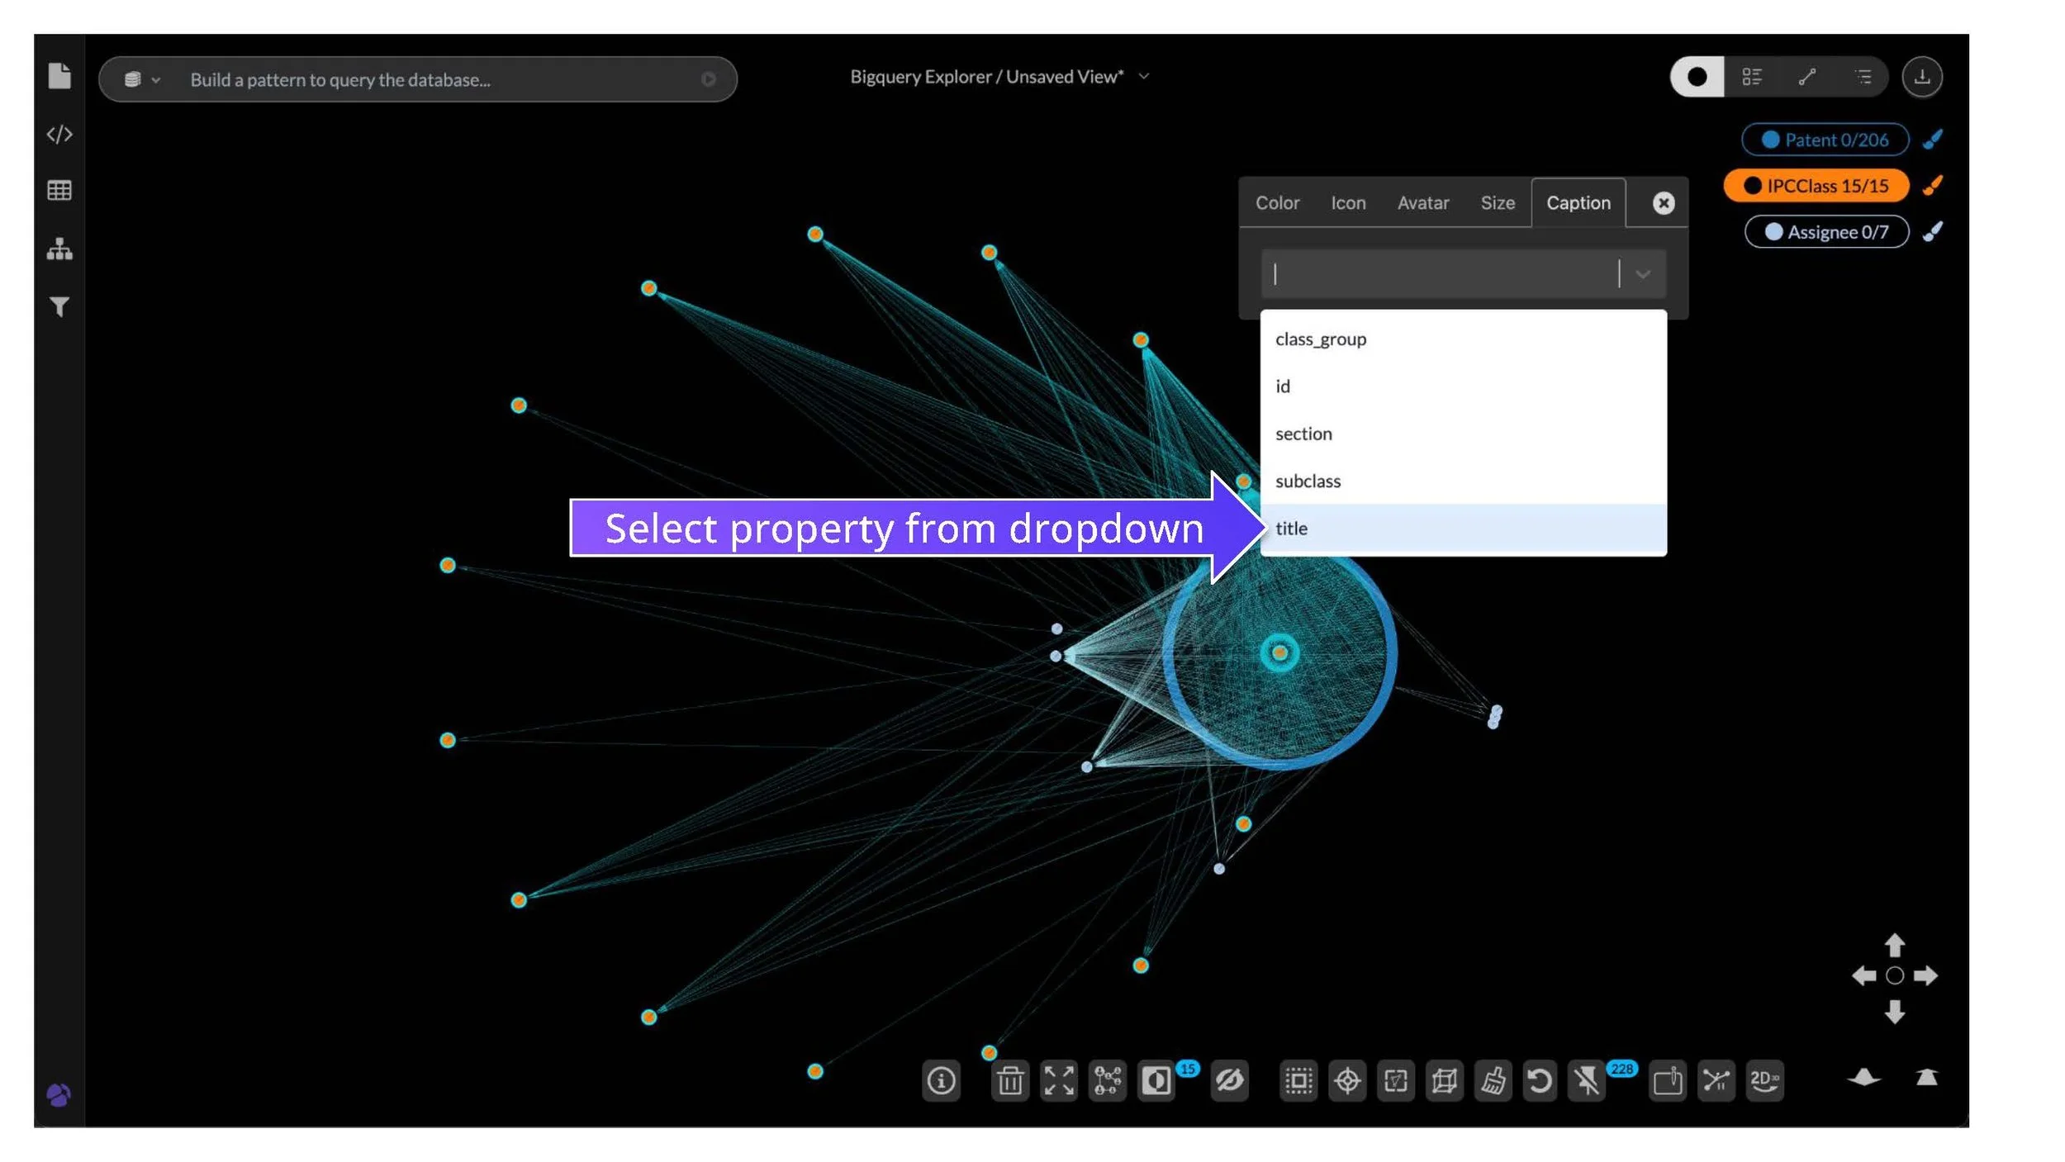Viewport: 2065px width, 1162px height.
Task: Toggle the unpin nodes icon
Action: point(1587,1080)
